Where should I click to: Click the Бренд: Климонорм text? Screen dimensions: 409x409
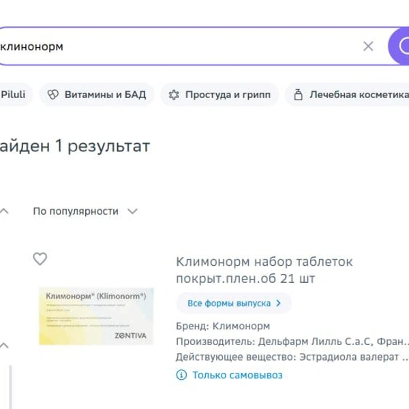point(223,326)
